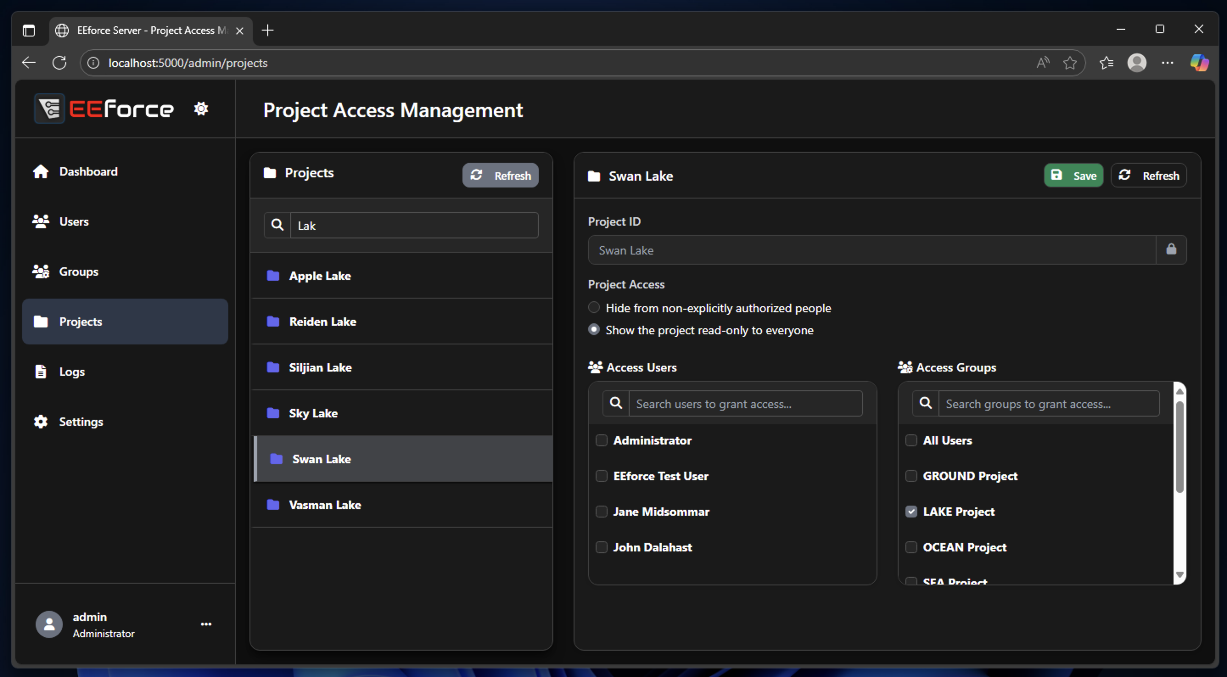The height and width of the screenshot is (677, 1227).
Task: Open the Copilot icon in browser
Action: click(x=1199, y=63)
